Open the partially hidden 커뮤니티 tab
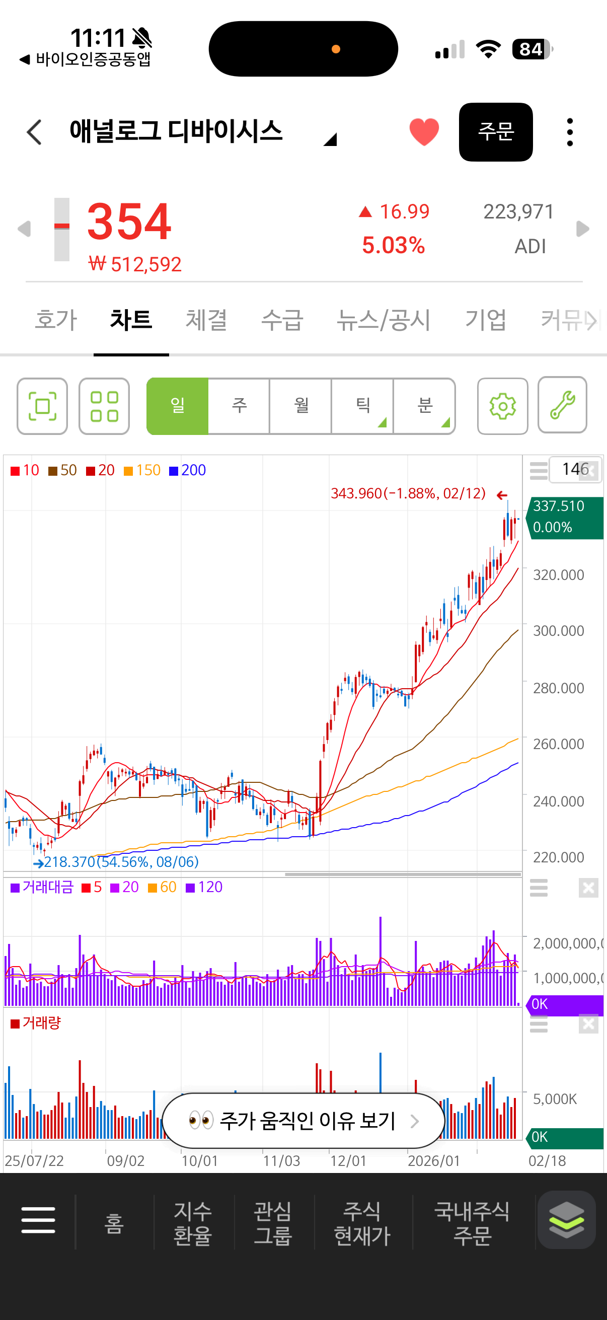607x1320 pixels. point(570,320)
